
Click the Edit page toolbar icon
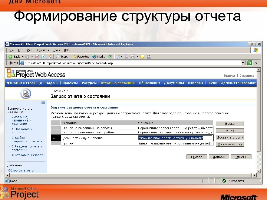132,57
